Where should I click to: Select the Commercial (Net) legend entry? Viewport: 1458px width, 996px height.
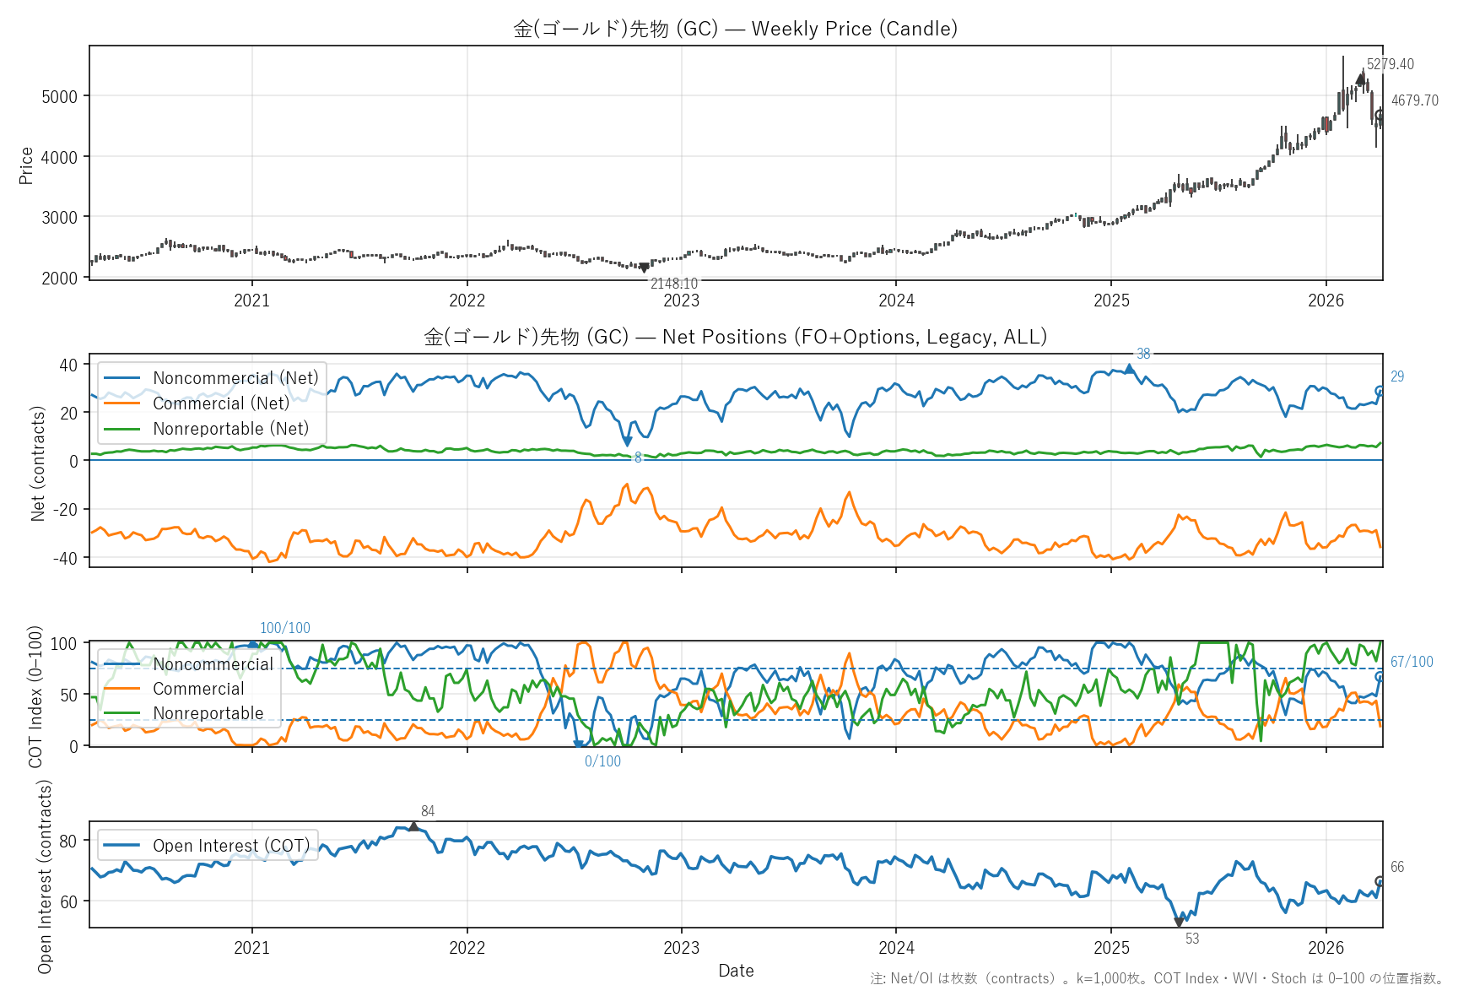(220, 403)
